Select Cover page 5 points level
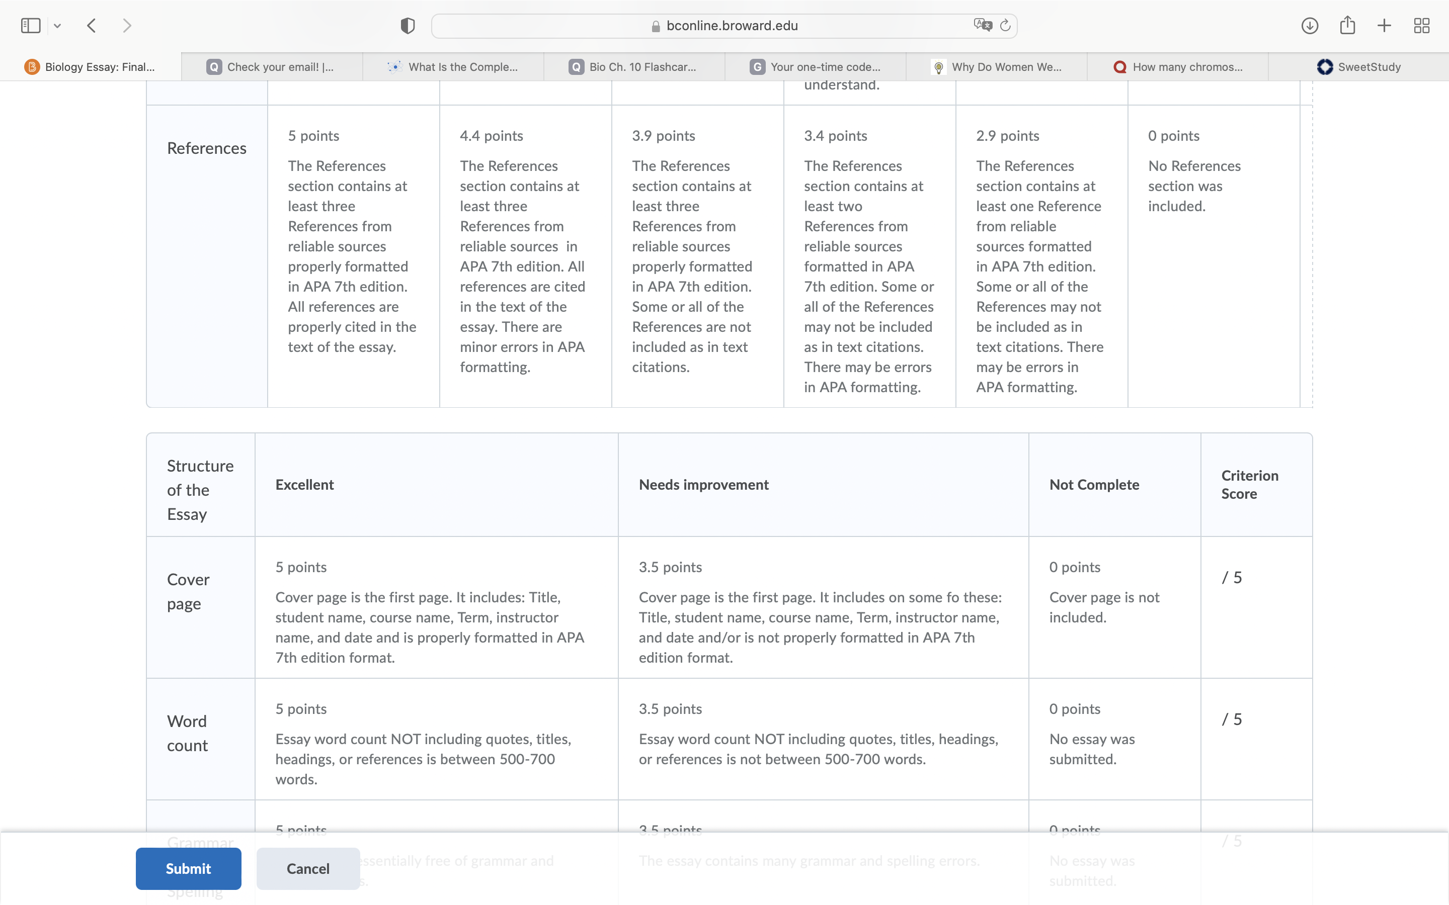 437,607
